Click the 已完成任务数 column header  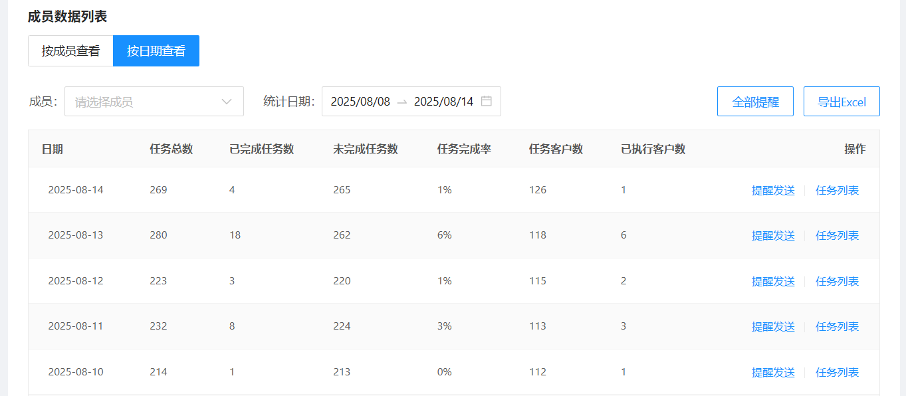click(261, 149)
